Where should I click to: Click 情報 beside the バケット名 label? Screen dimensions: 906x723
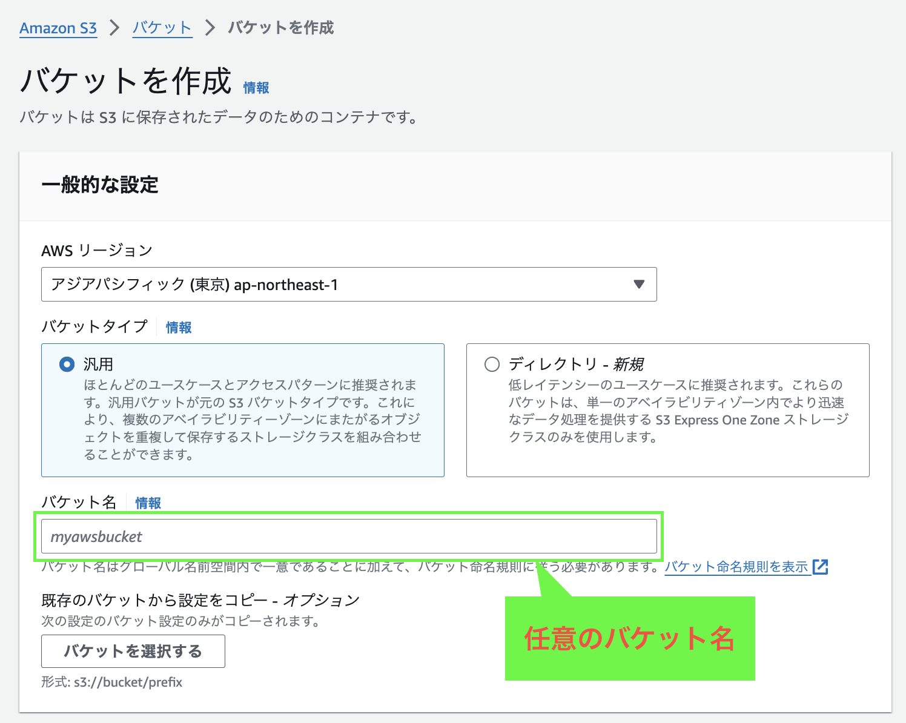coord(147,502)
